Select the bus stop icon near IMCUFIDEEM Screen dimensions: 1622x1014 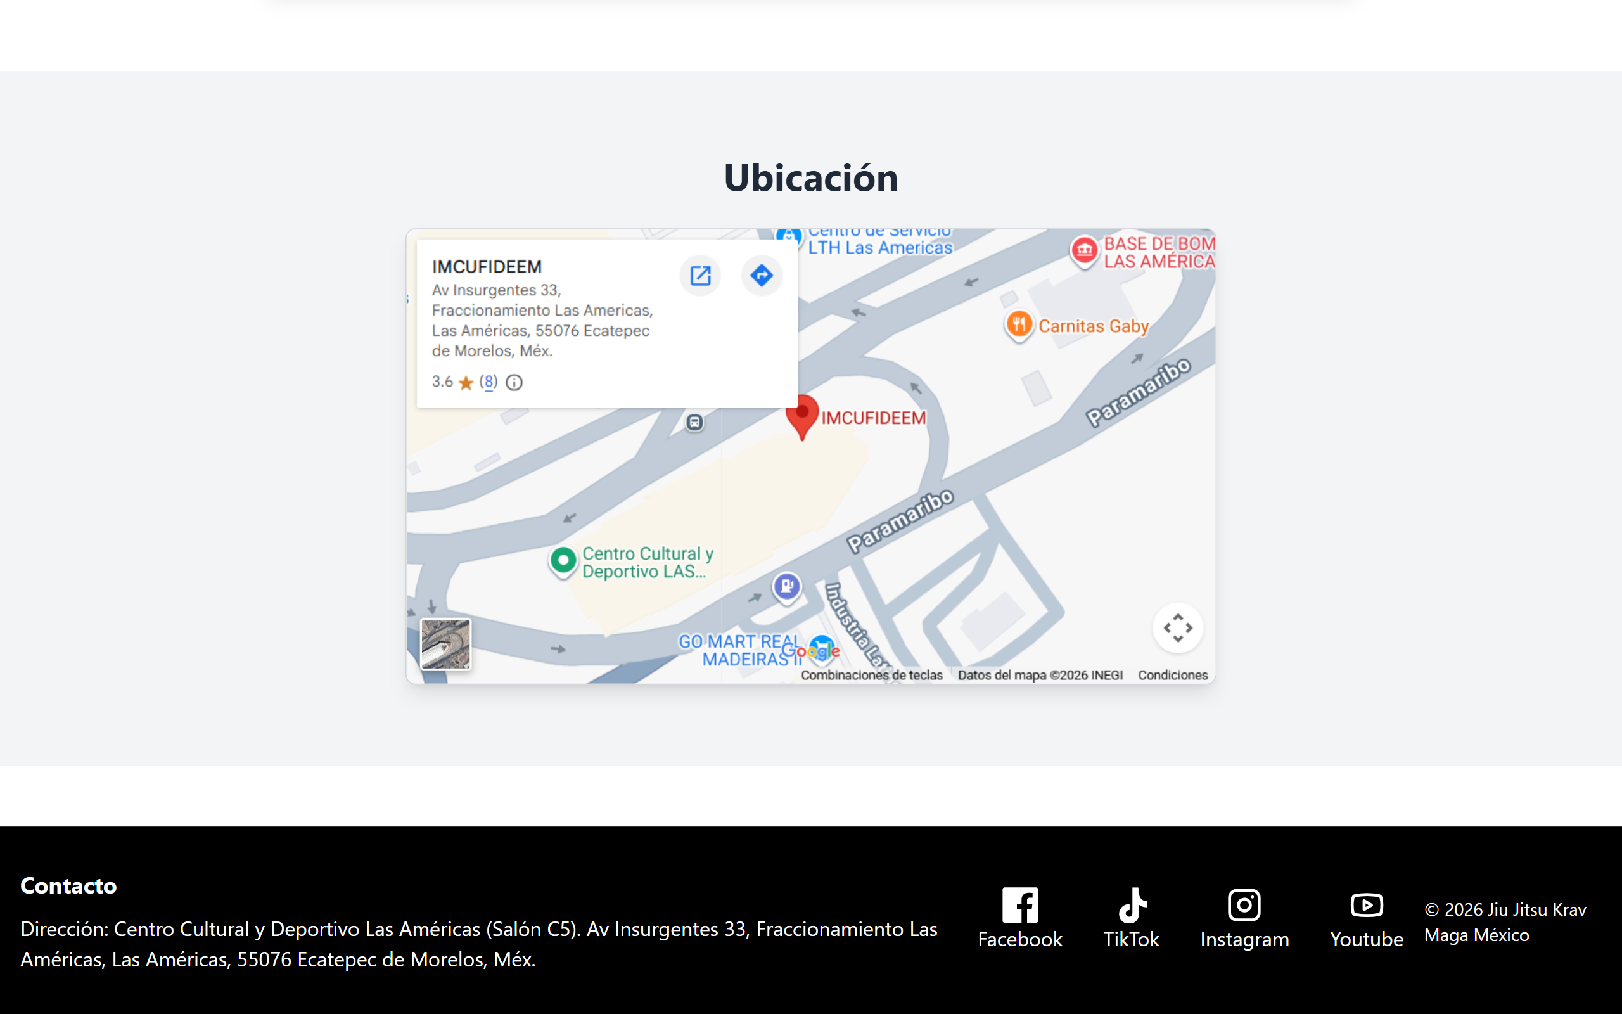694,421
